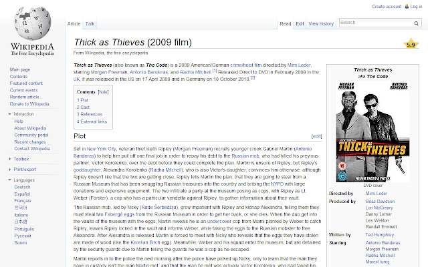Switch to Français language version
The height and width of the screenshot is (267, 428).
coord(23,200)
